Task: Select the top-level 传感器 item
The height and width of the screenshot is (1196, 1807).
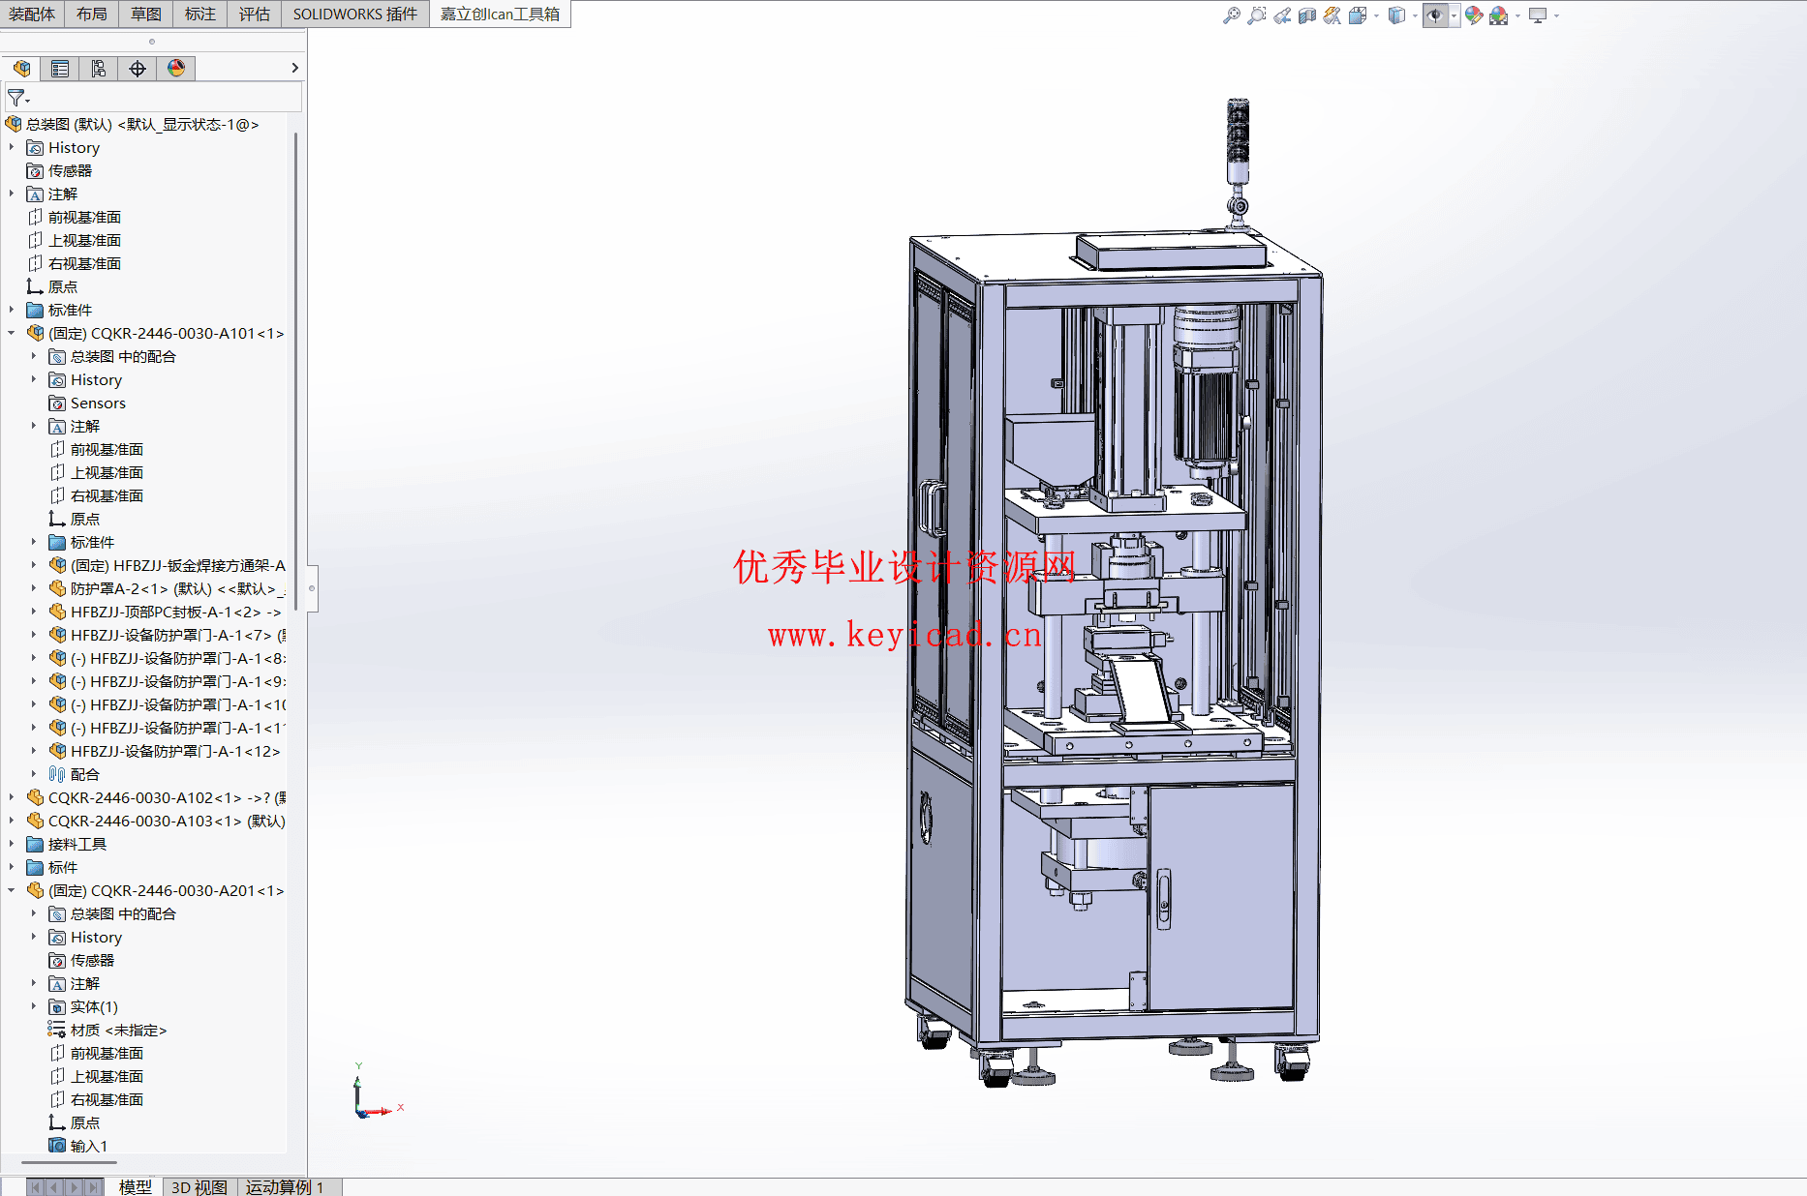Action: coord(60,170)
